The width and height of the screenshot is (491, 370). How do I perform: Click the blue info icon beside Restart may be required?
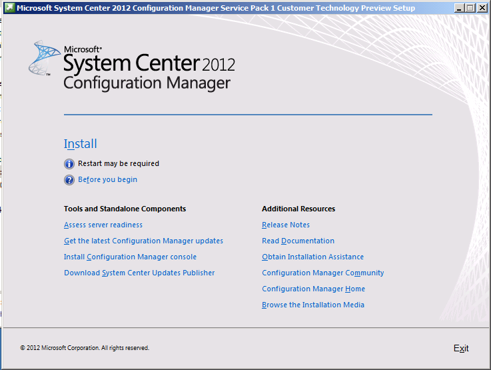pos(69,164)
